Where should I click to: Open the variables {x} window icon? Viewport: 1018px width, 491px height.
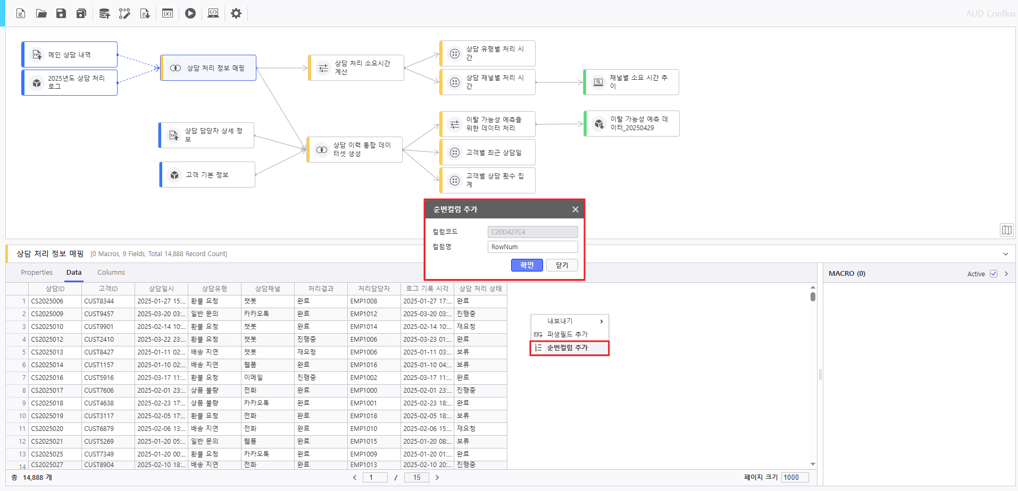pos(168,13)
